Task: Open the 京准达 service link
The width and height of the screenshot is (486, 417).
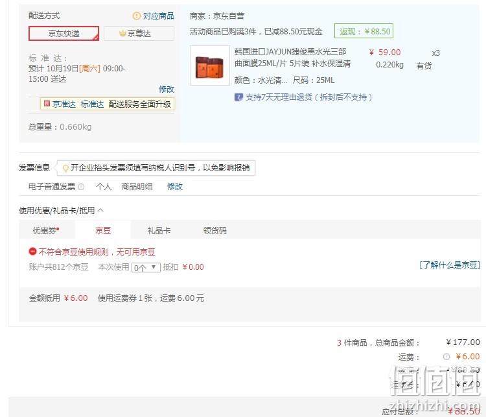Action: (x=64, y=104)
